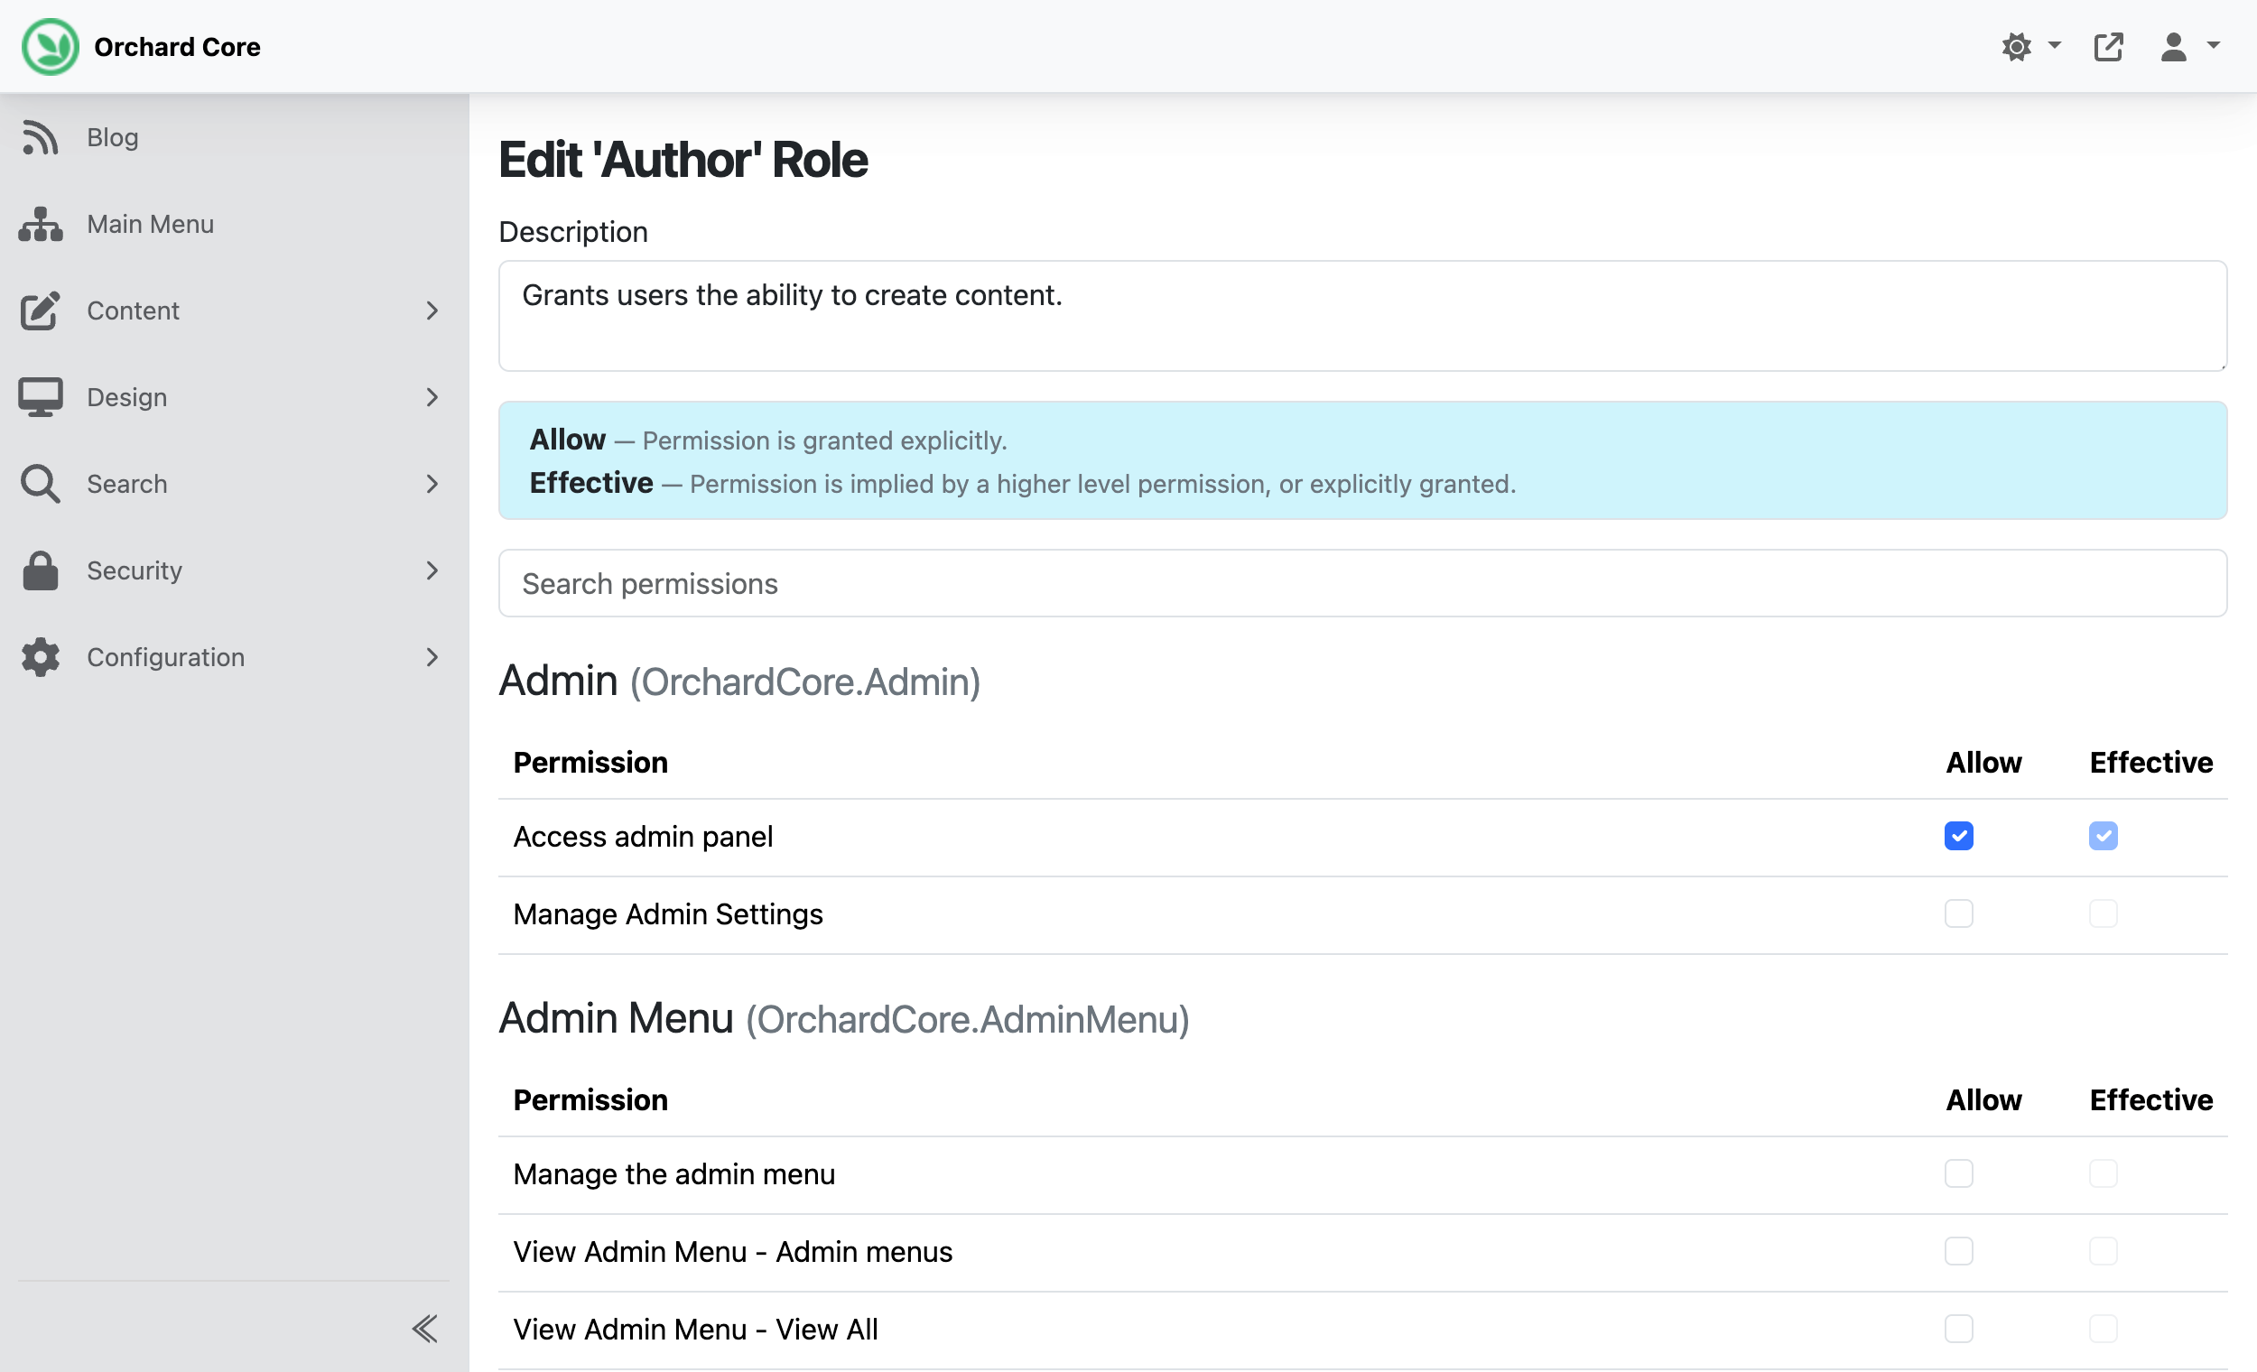Click the Manage the admin menu text

click(x=674, y=1174)
